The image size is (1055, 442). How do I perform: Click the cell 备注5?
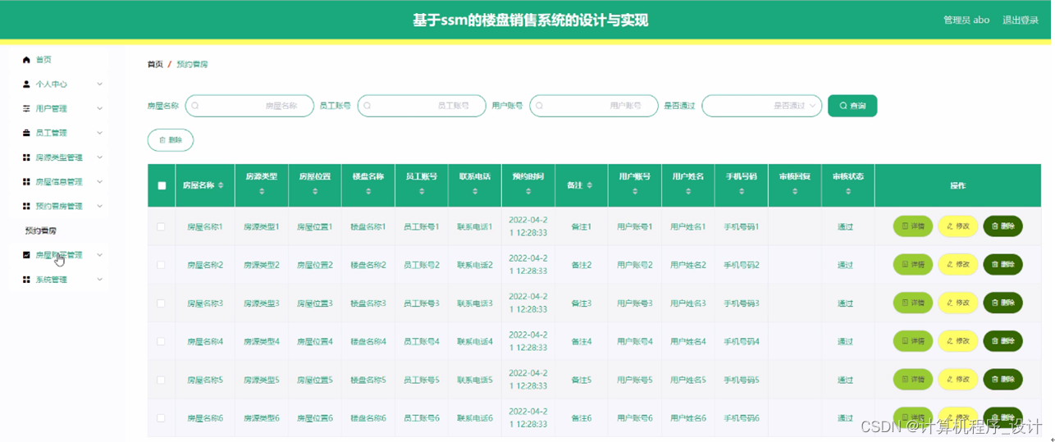[581, 380]
